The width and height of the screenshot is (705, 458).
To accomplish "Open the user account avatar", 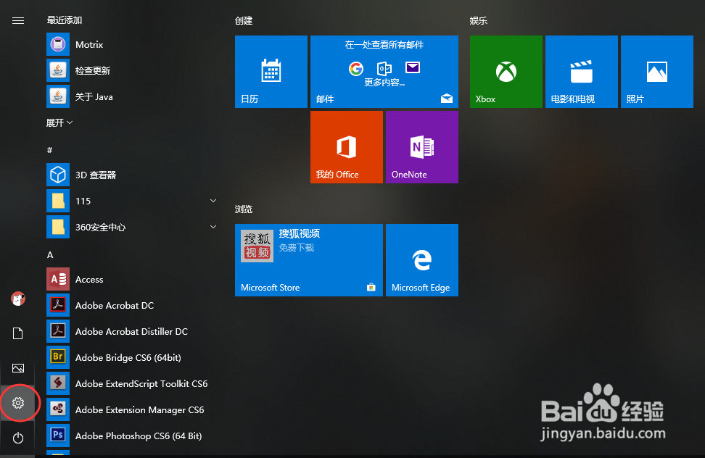I will 18,299.
